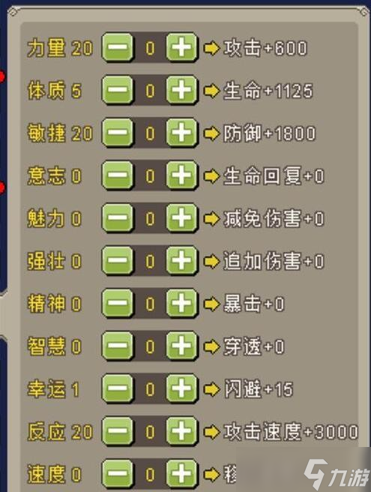Increase 力量 with the plus button
Viewport: 371px width, 492px height.
click(181, 47)
